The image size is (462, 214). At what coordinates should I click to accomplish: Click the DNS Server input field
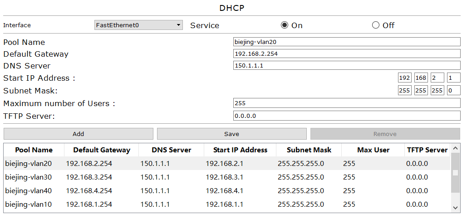(346, 65)
